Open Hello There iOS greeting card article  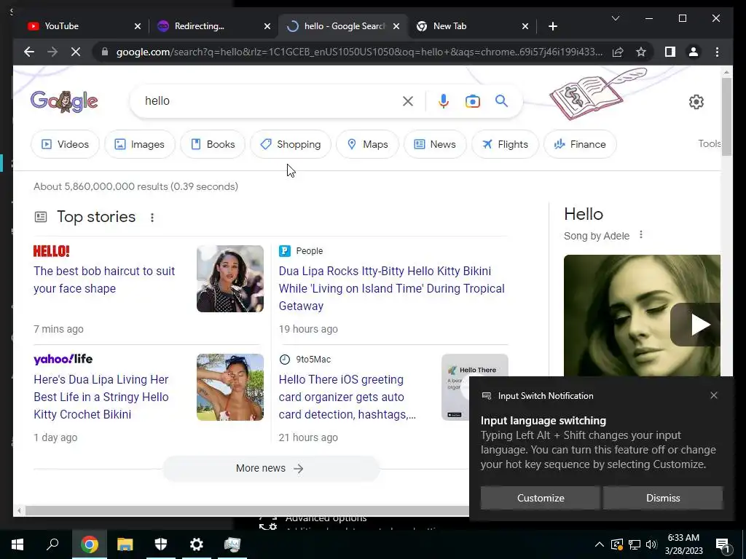point(348,397)
